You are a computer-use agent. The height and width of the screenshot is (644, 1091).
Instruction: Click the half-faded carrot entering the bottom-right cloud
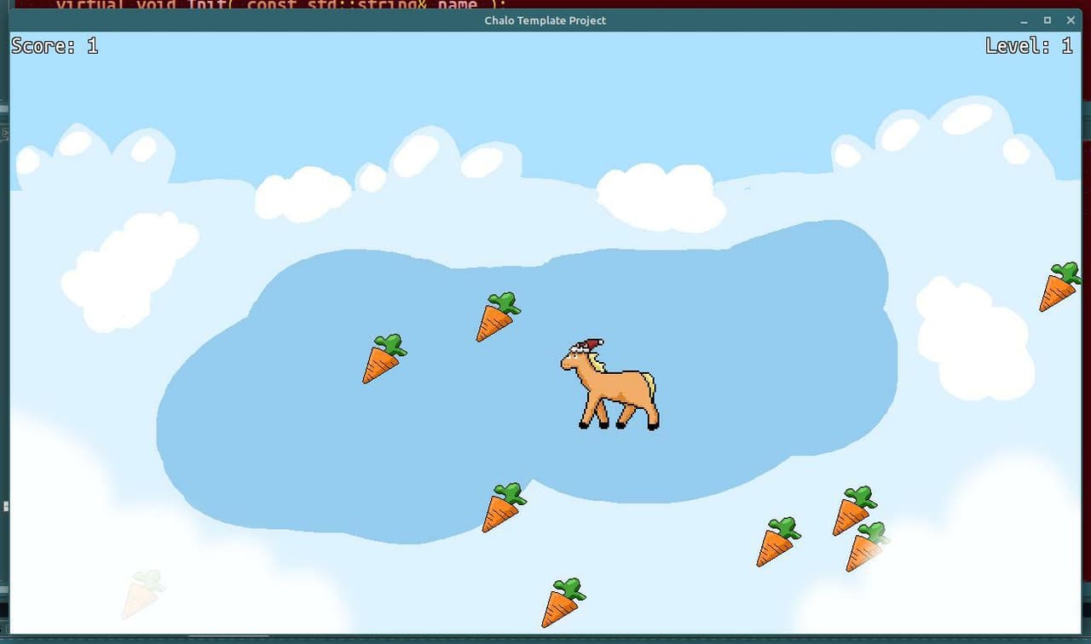[868, 547]
